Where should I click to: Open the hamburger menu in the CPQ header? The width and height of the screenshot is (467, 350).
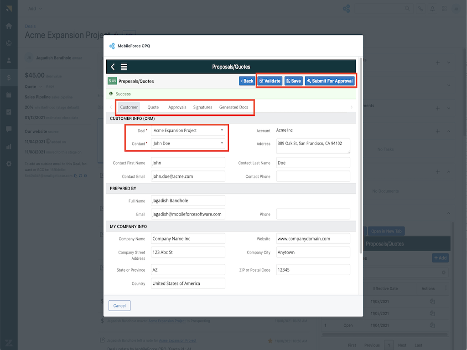(x=124, y=67)
